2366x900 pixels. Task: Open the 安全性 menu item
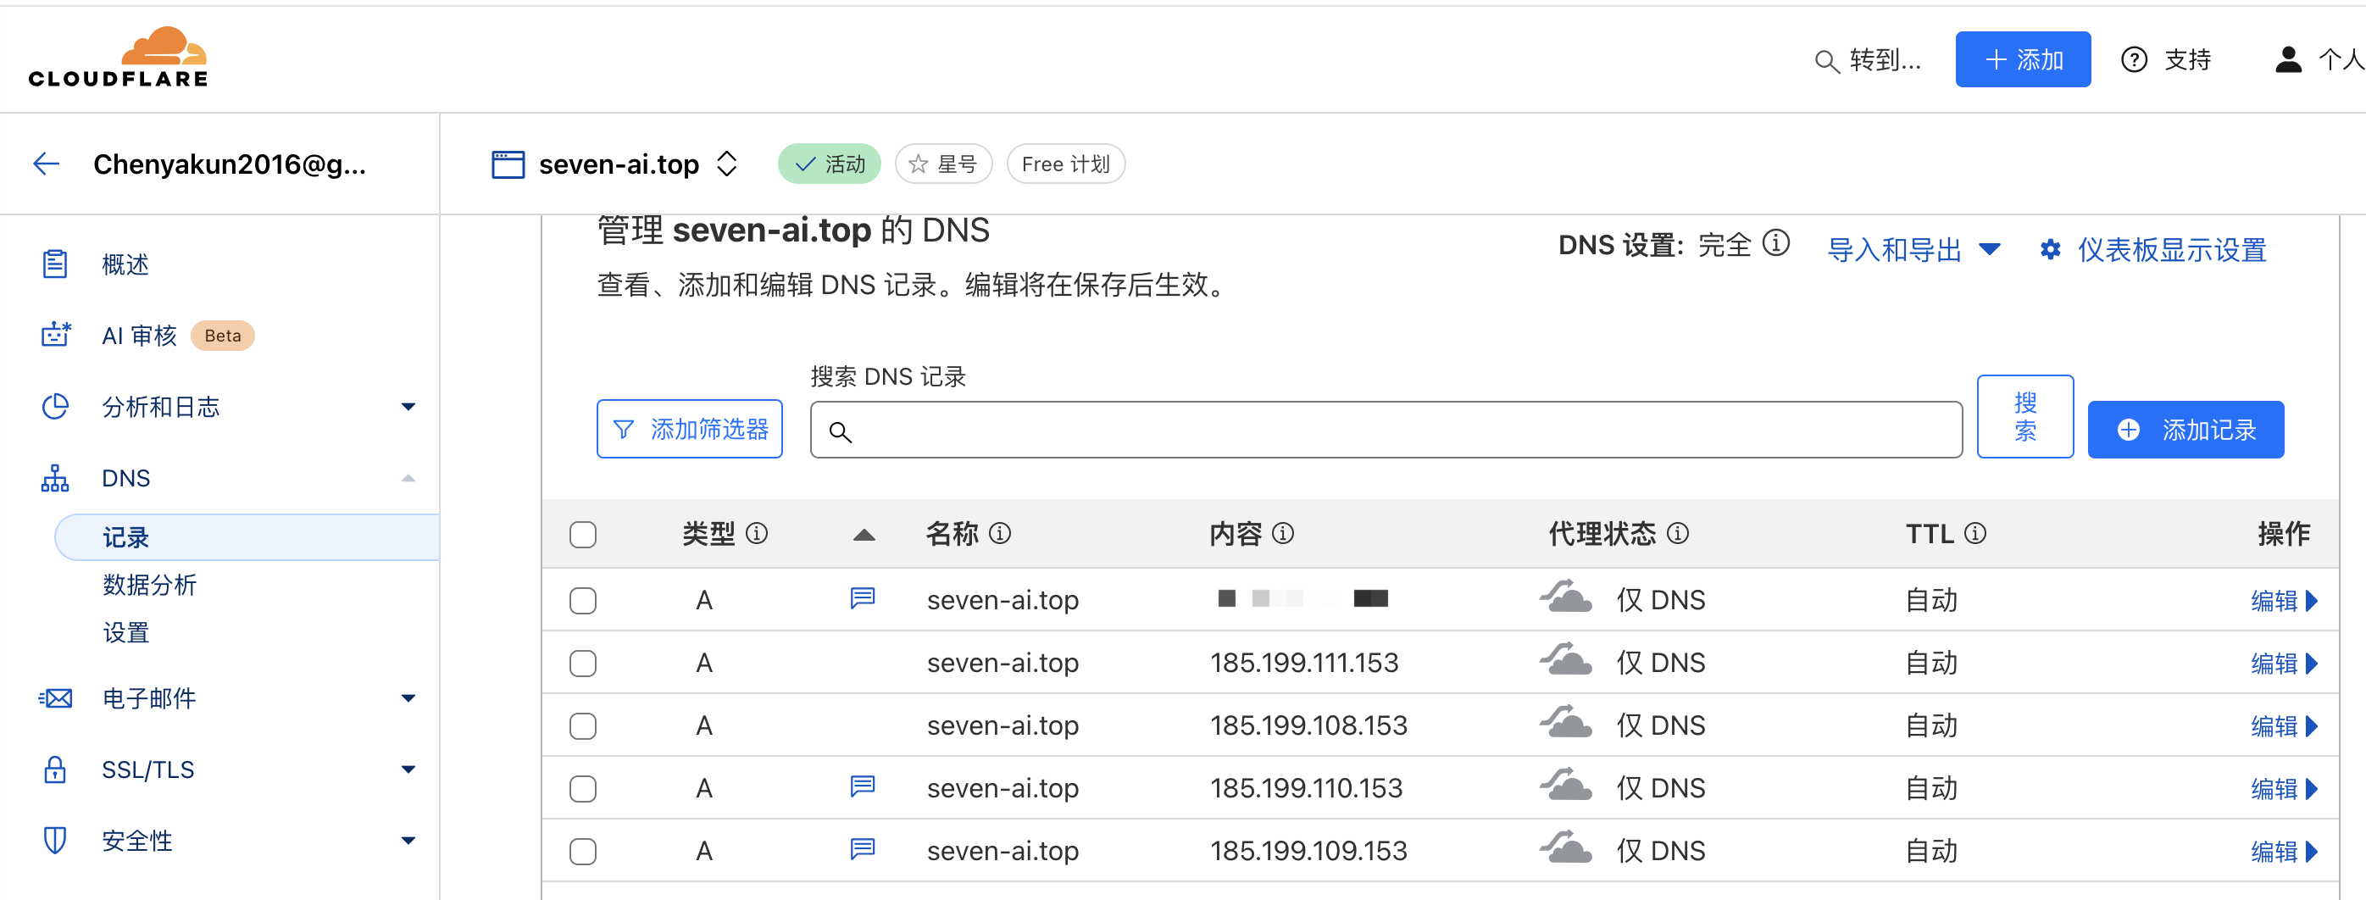click(x=136, y=841)
